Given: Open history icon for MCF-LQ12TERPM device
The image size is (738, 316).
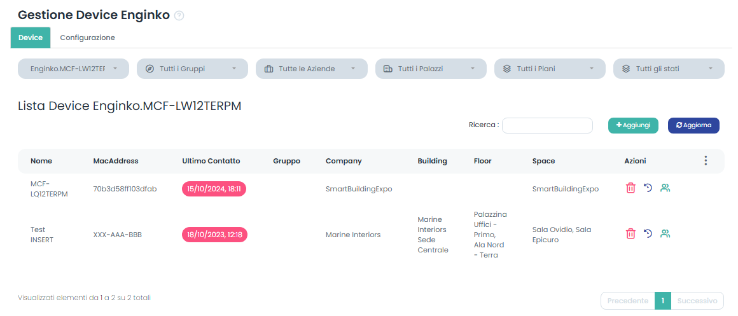Looking at the screenshot, I should pos(648,188).
